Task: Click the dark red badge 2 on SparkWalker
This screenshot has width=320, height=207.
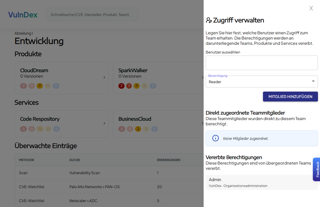Action: [x=121, y=86]
